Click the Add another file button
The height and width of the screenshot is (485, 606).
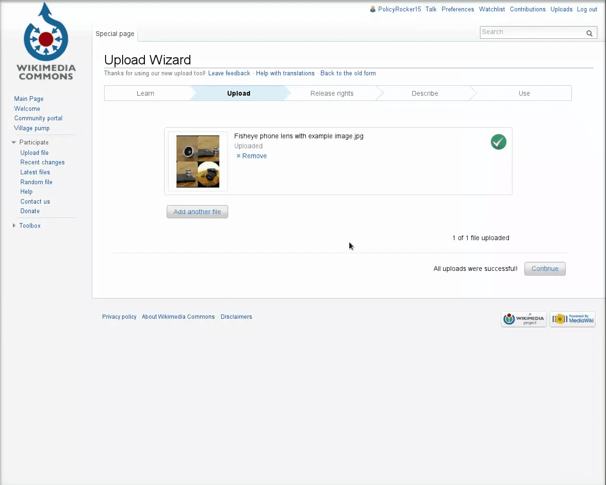click(197, 212)
